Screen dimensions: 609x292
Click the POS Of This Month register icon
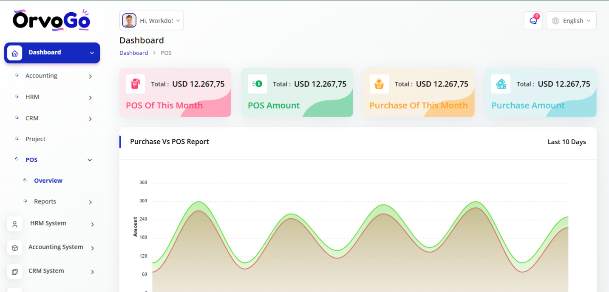(x=135, y=84)
